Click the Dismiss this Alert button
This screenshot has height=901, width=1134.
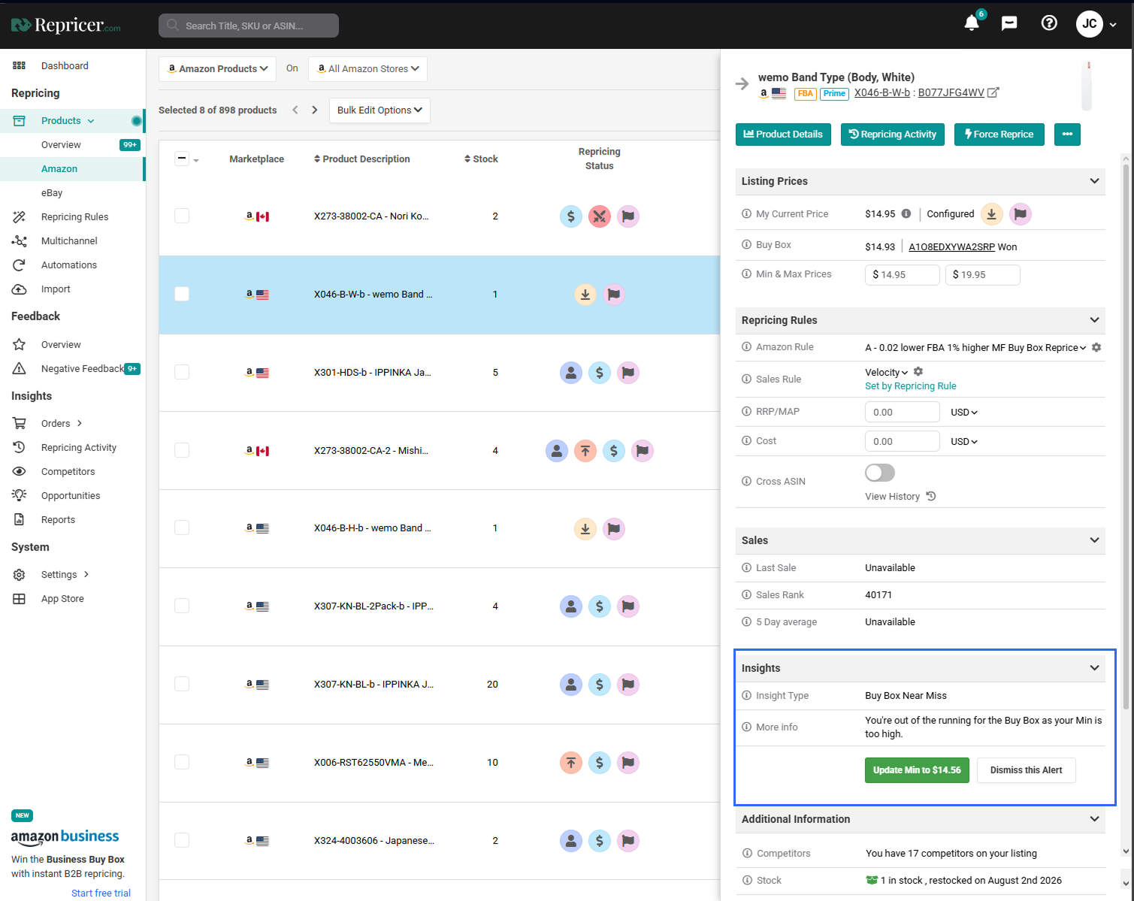(1027, 770)
